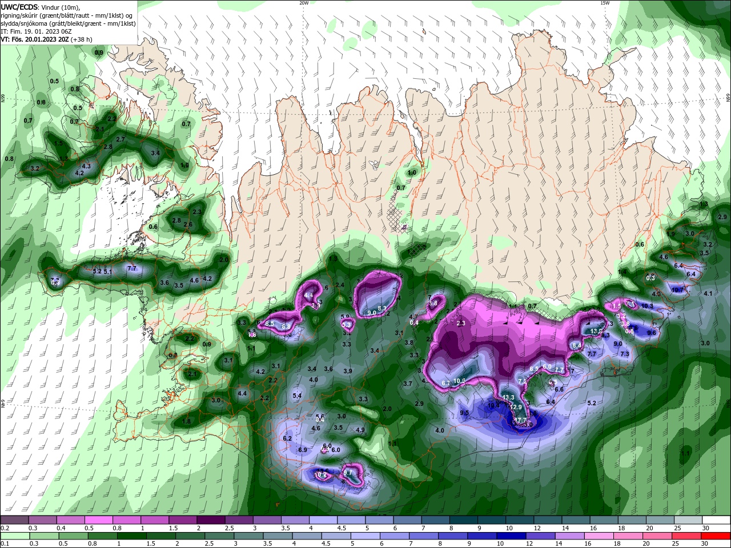Click the 7.3 value on the map

click(625, 354)
